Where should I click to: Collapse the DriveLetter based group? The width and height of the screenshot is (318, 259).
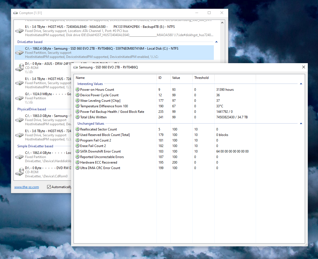(216, 42)
